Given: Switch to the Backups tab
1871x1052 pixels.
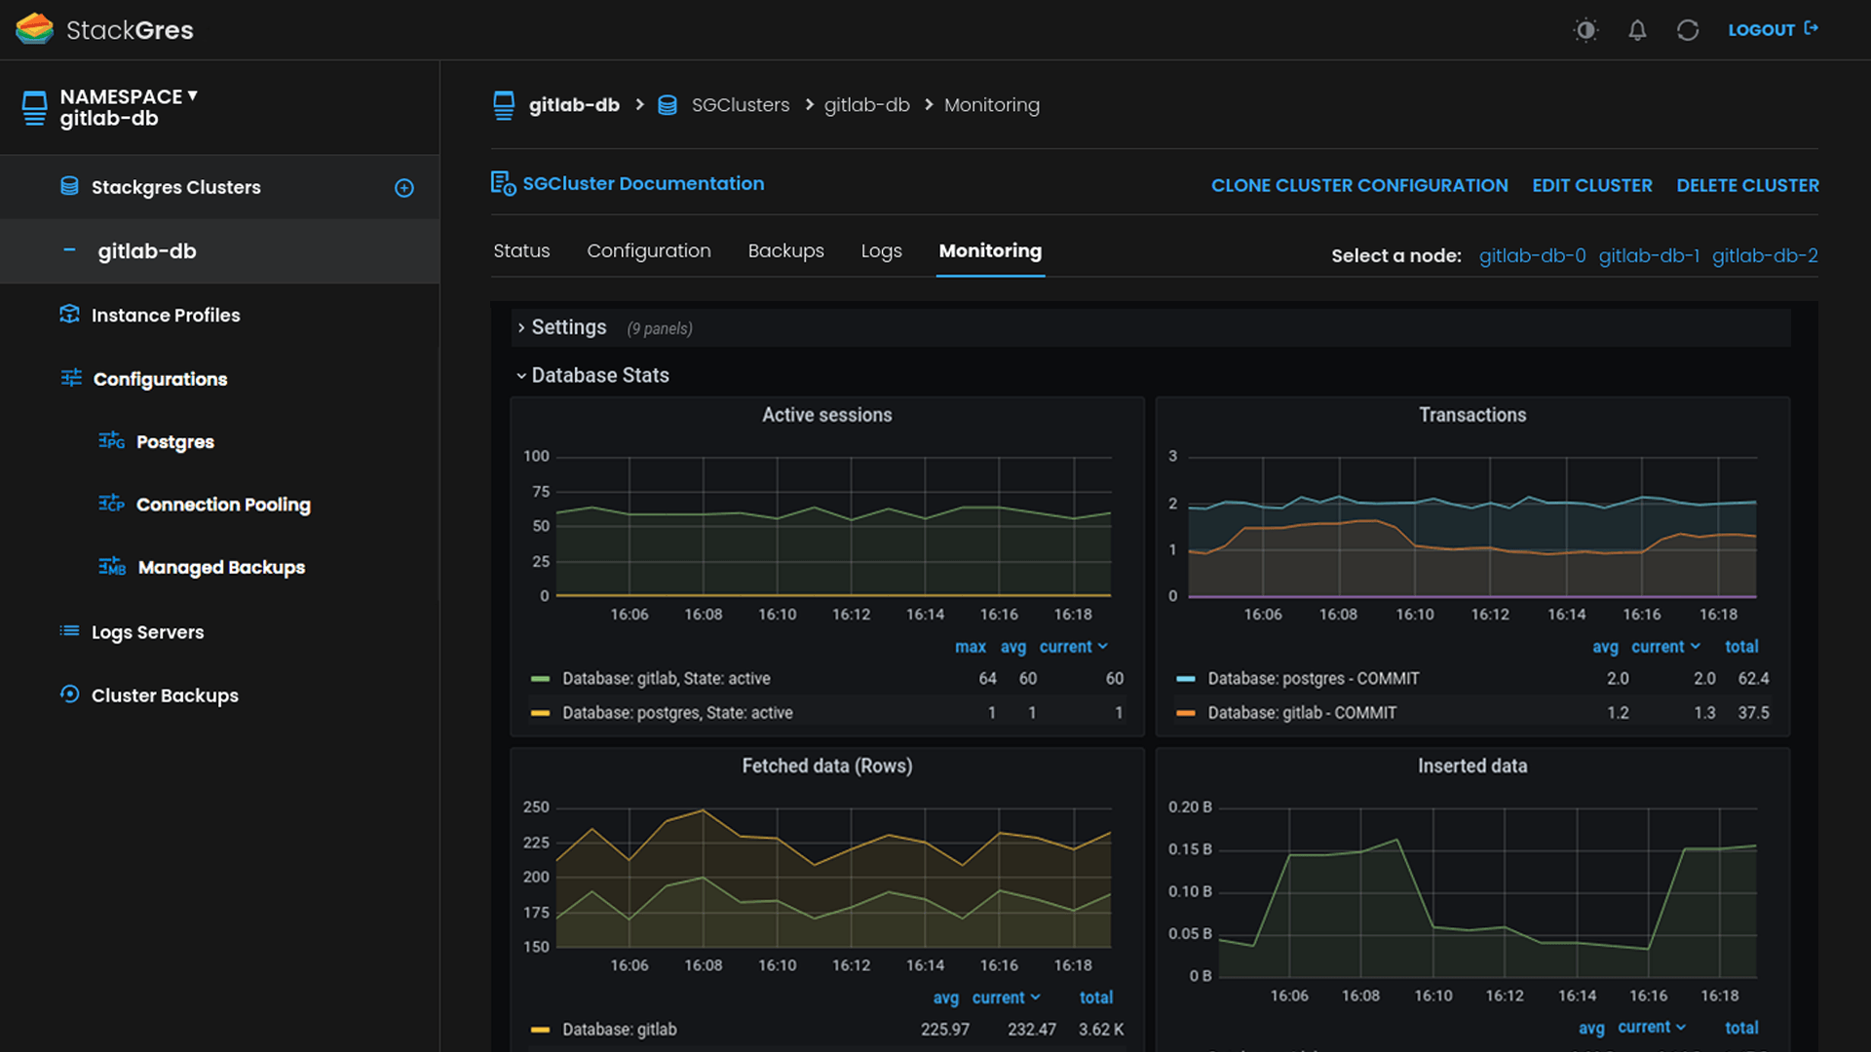Looking at the screenshot, I should 785,250.
